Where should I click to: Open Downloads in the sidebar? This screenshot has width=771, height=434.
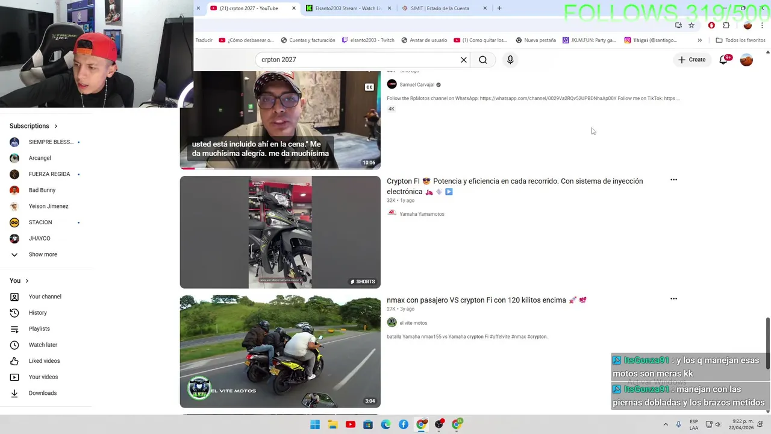[x=42, y=393]
